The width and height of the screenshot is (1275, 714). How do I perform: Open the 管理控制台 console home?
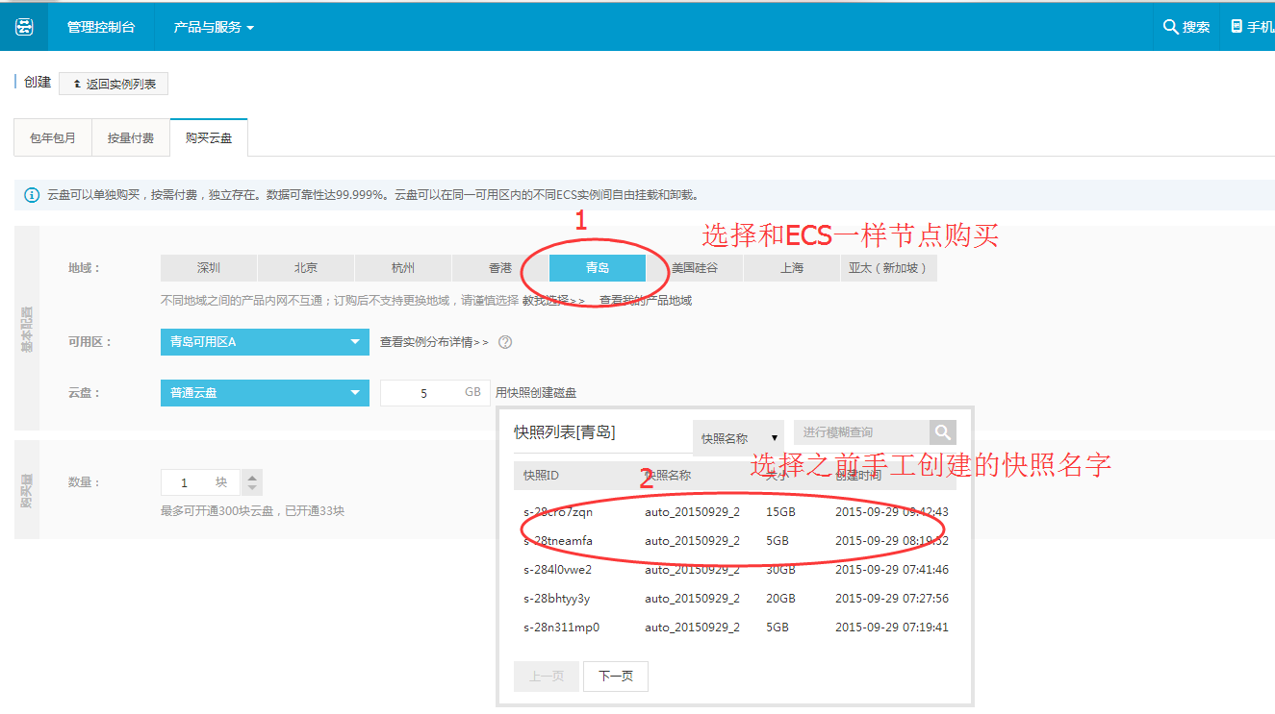coord(101,27)
